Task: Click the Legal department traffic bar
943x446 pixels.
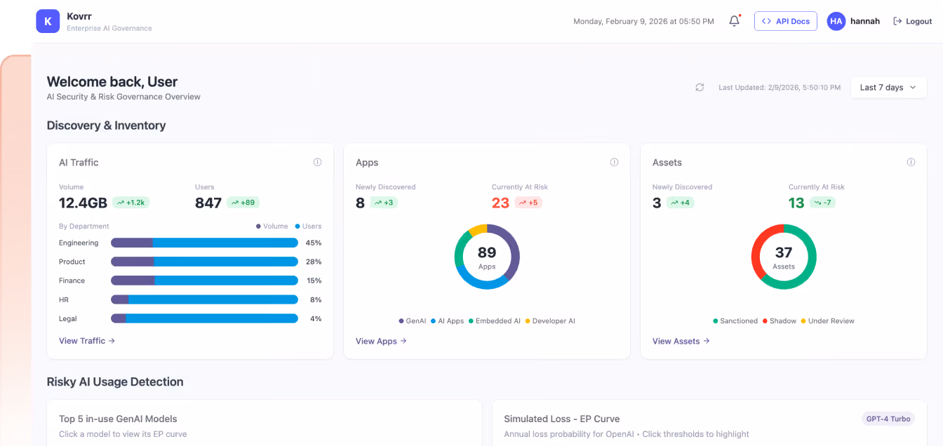Action: click(204, 318)
